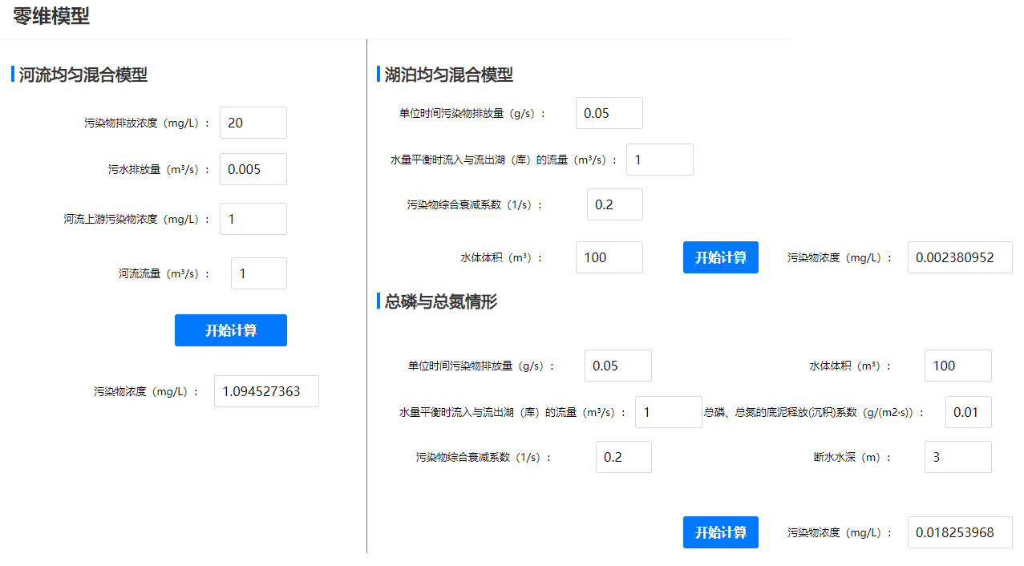Viewport: 1024px width, 566px height.
Task: Click the river model 污染物浓度 result field
Action: click(266, 391)
